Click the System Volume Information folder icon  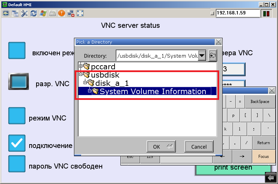[x=95, y=91]
